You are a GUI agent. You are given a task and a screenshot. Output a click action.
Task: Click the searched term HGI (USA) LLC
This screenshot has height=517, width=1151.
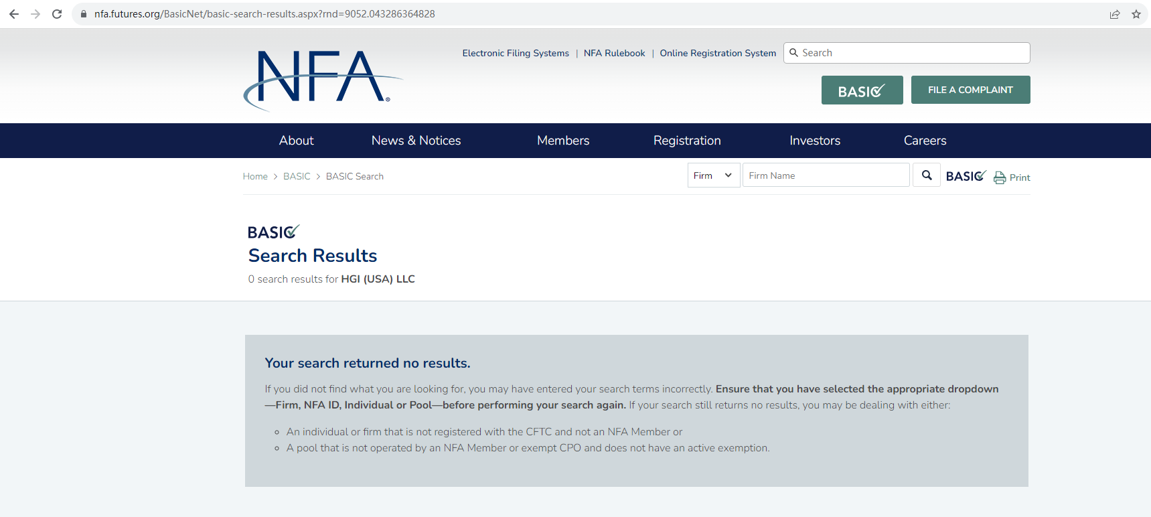pyautogui.click(x=378, y=279)
